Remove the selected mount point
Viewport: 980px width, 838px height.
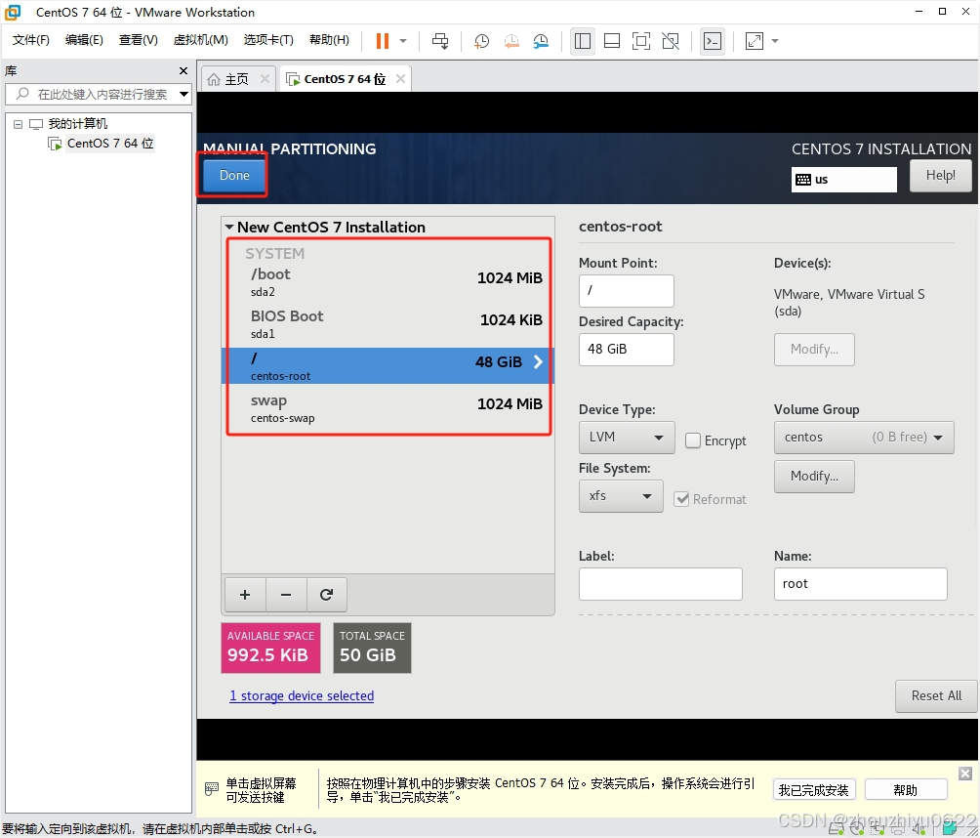click(286, 595)
